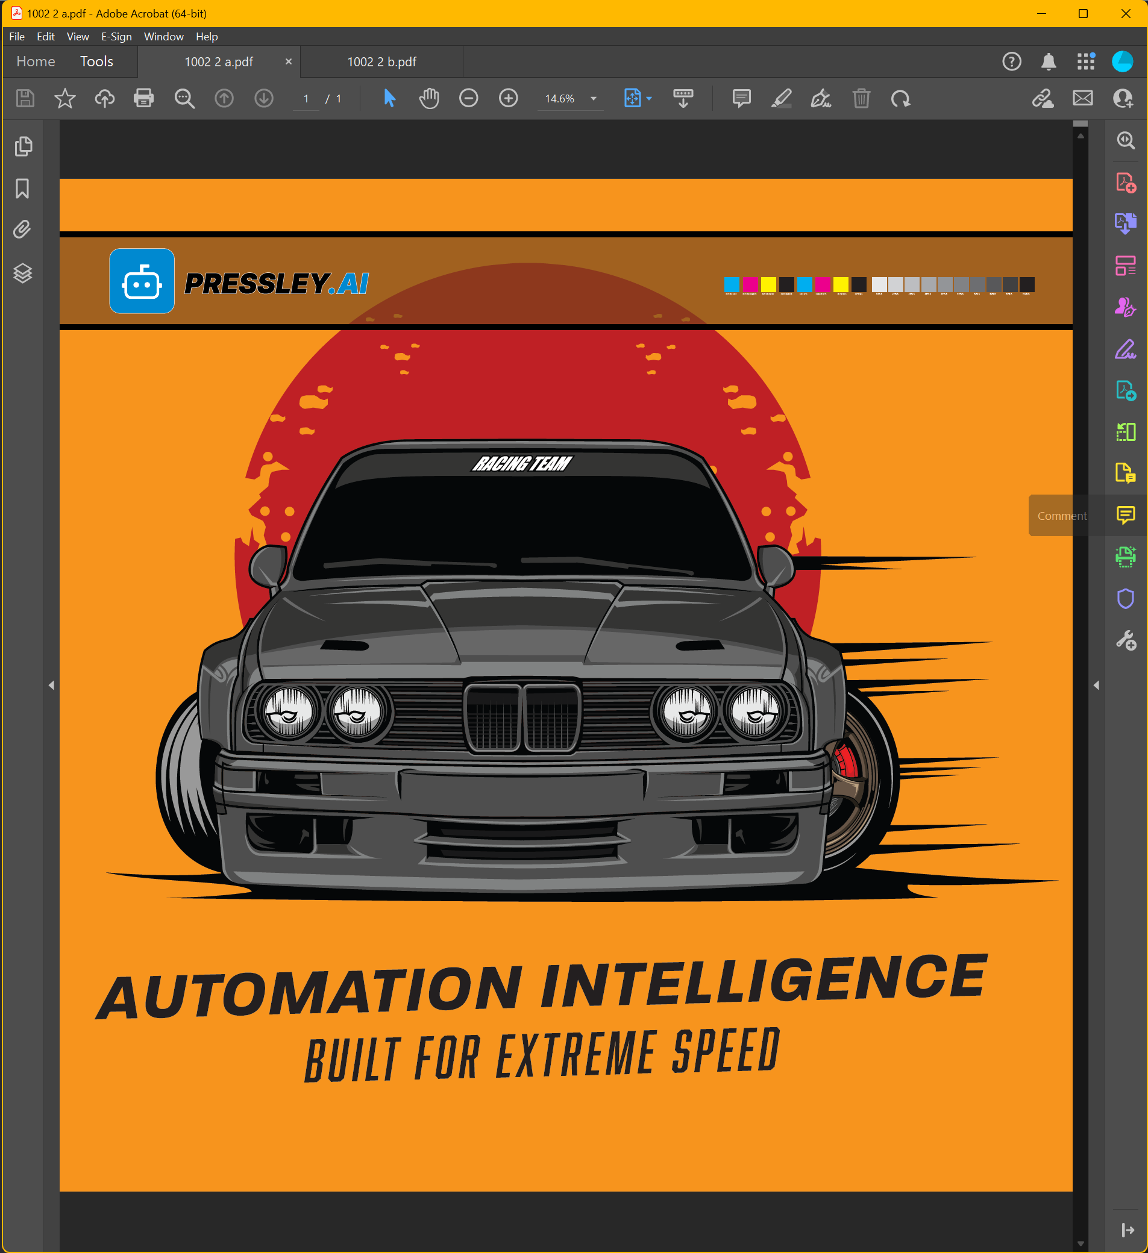Switch to the Home tab
The width and height of the screenshot is (1148, 1253).
pos(36,61)
